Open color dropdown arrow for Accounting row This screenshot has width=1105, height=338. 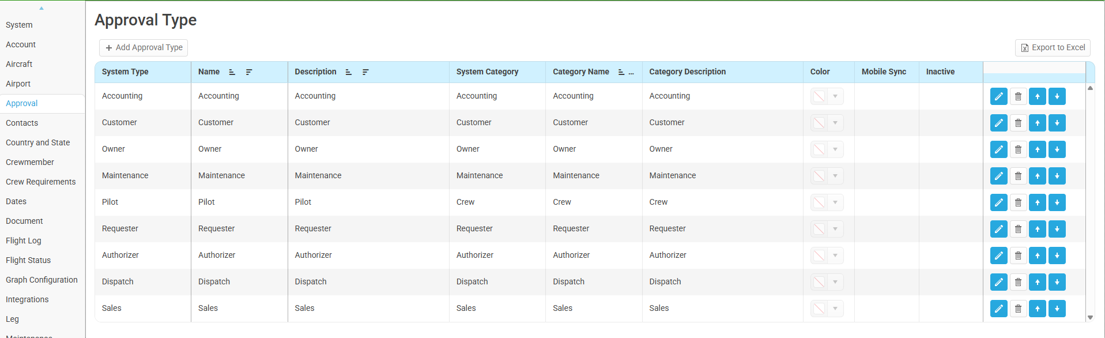pos(835,96)
